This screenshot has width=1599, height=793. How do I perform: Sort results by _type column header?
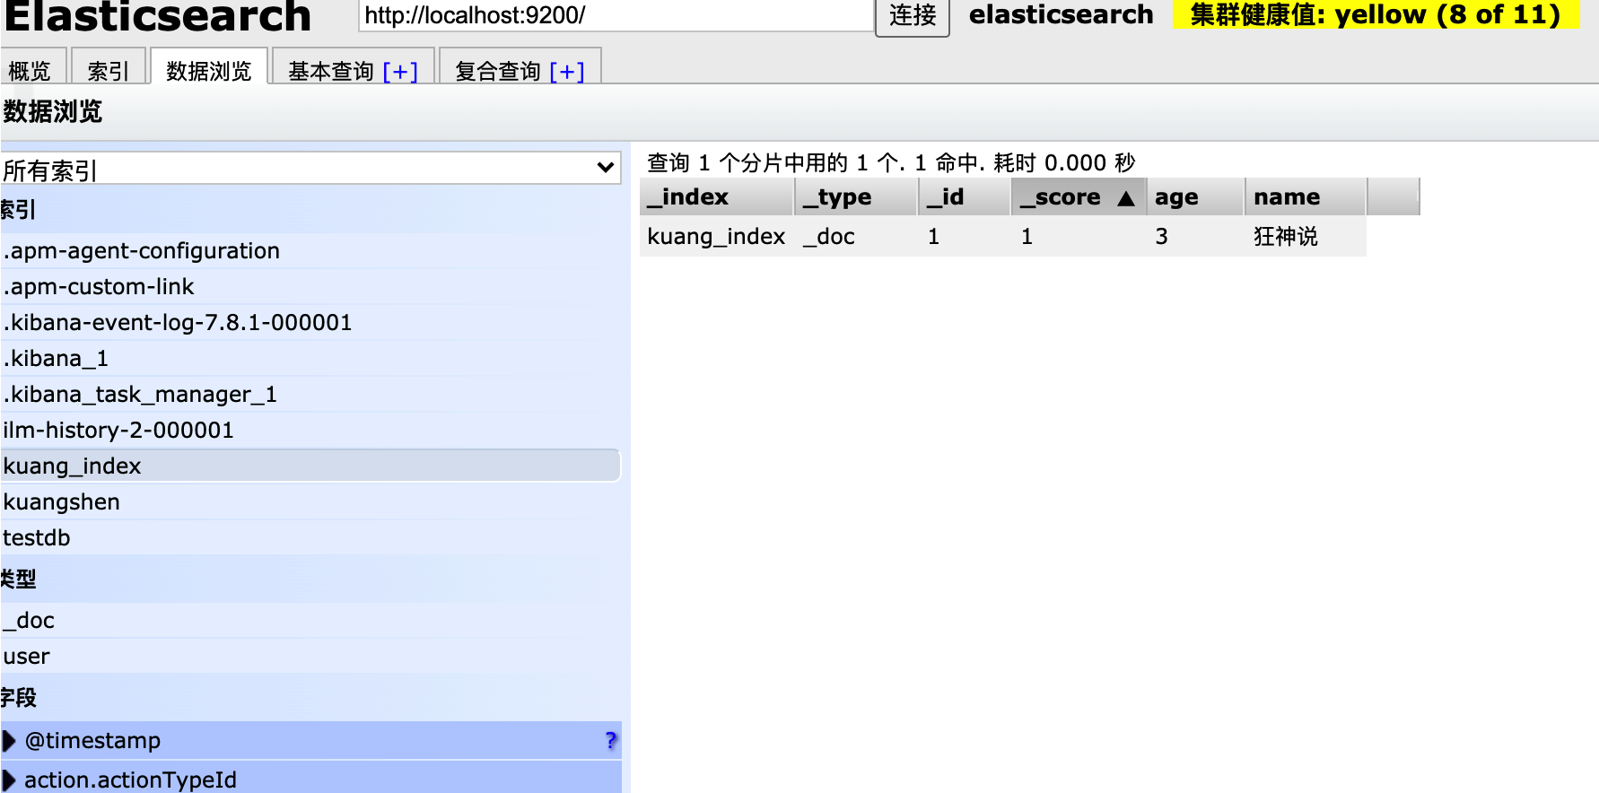click(857, 196)
